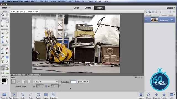Open the Layer menu
The height and width of the screenshot is (99, 177).
pos(70,1)
